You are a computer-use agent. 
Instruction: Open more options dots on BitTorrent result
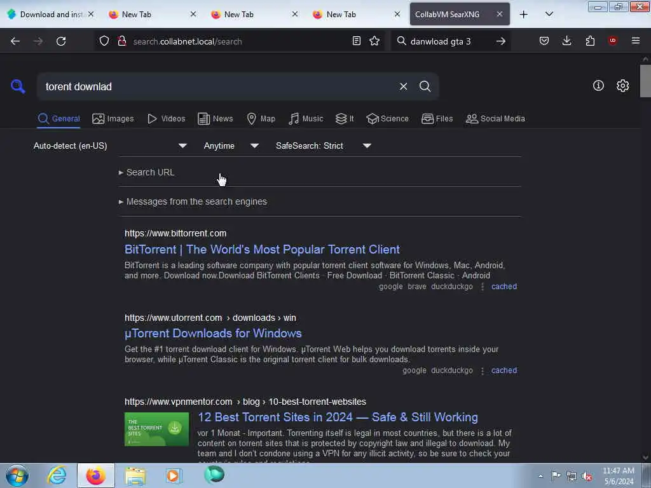click(482, 287)
